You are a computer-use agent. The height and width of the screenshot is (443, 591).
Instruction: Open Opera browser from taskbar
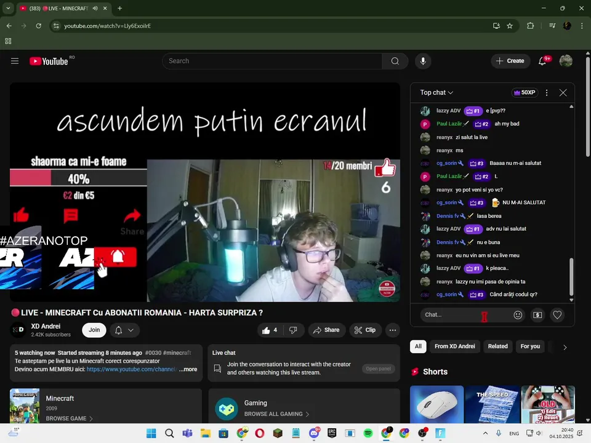tap(259, 433)
